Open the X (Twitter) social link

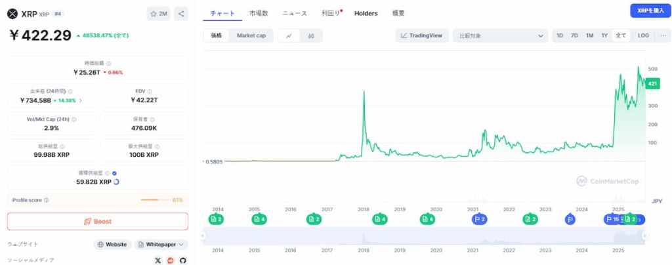click(157, 260)
